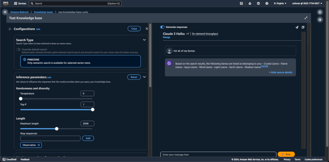Click the Change model link

pyautogui.click(x=167, y=38)
